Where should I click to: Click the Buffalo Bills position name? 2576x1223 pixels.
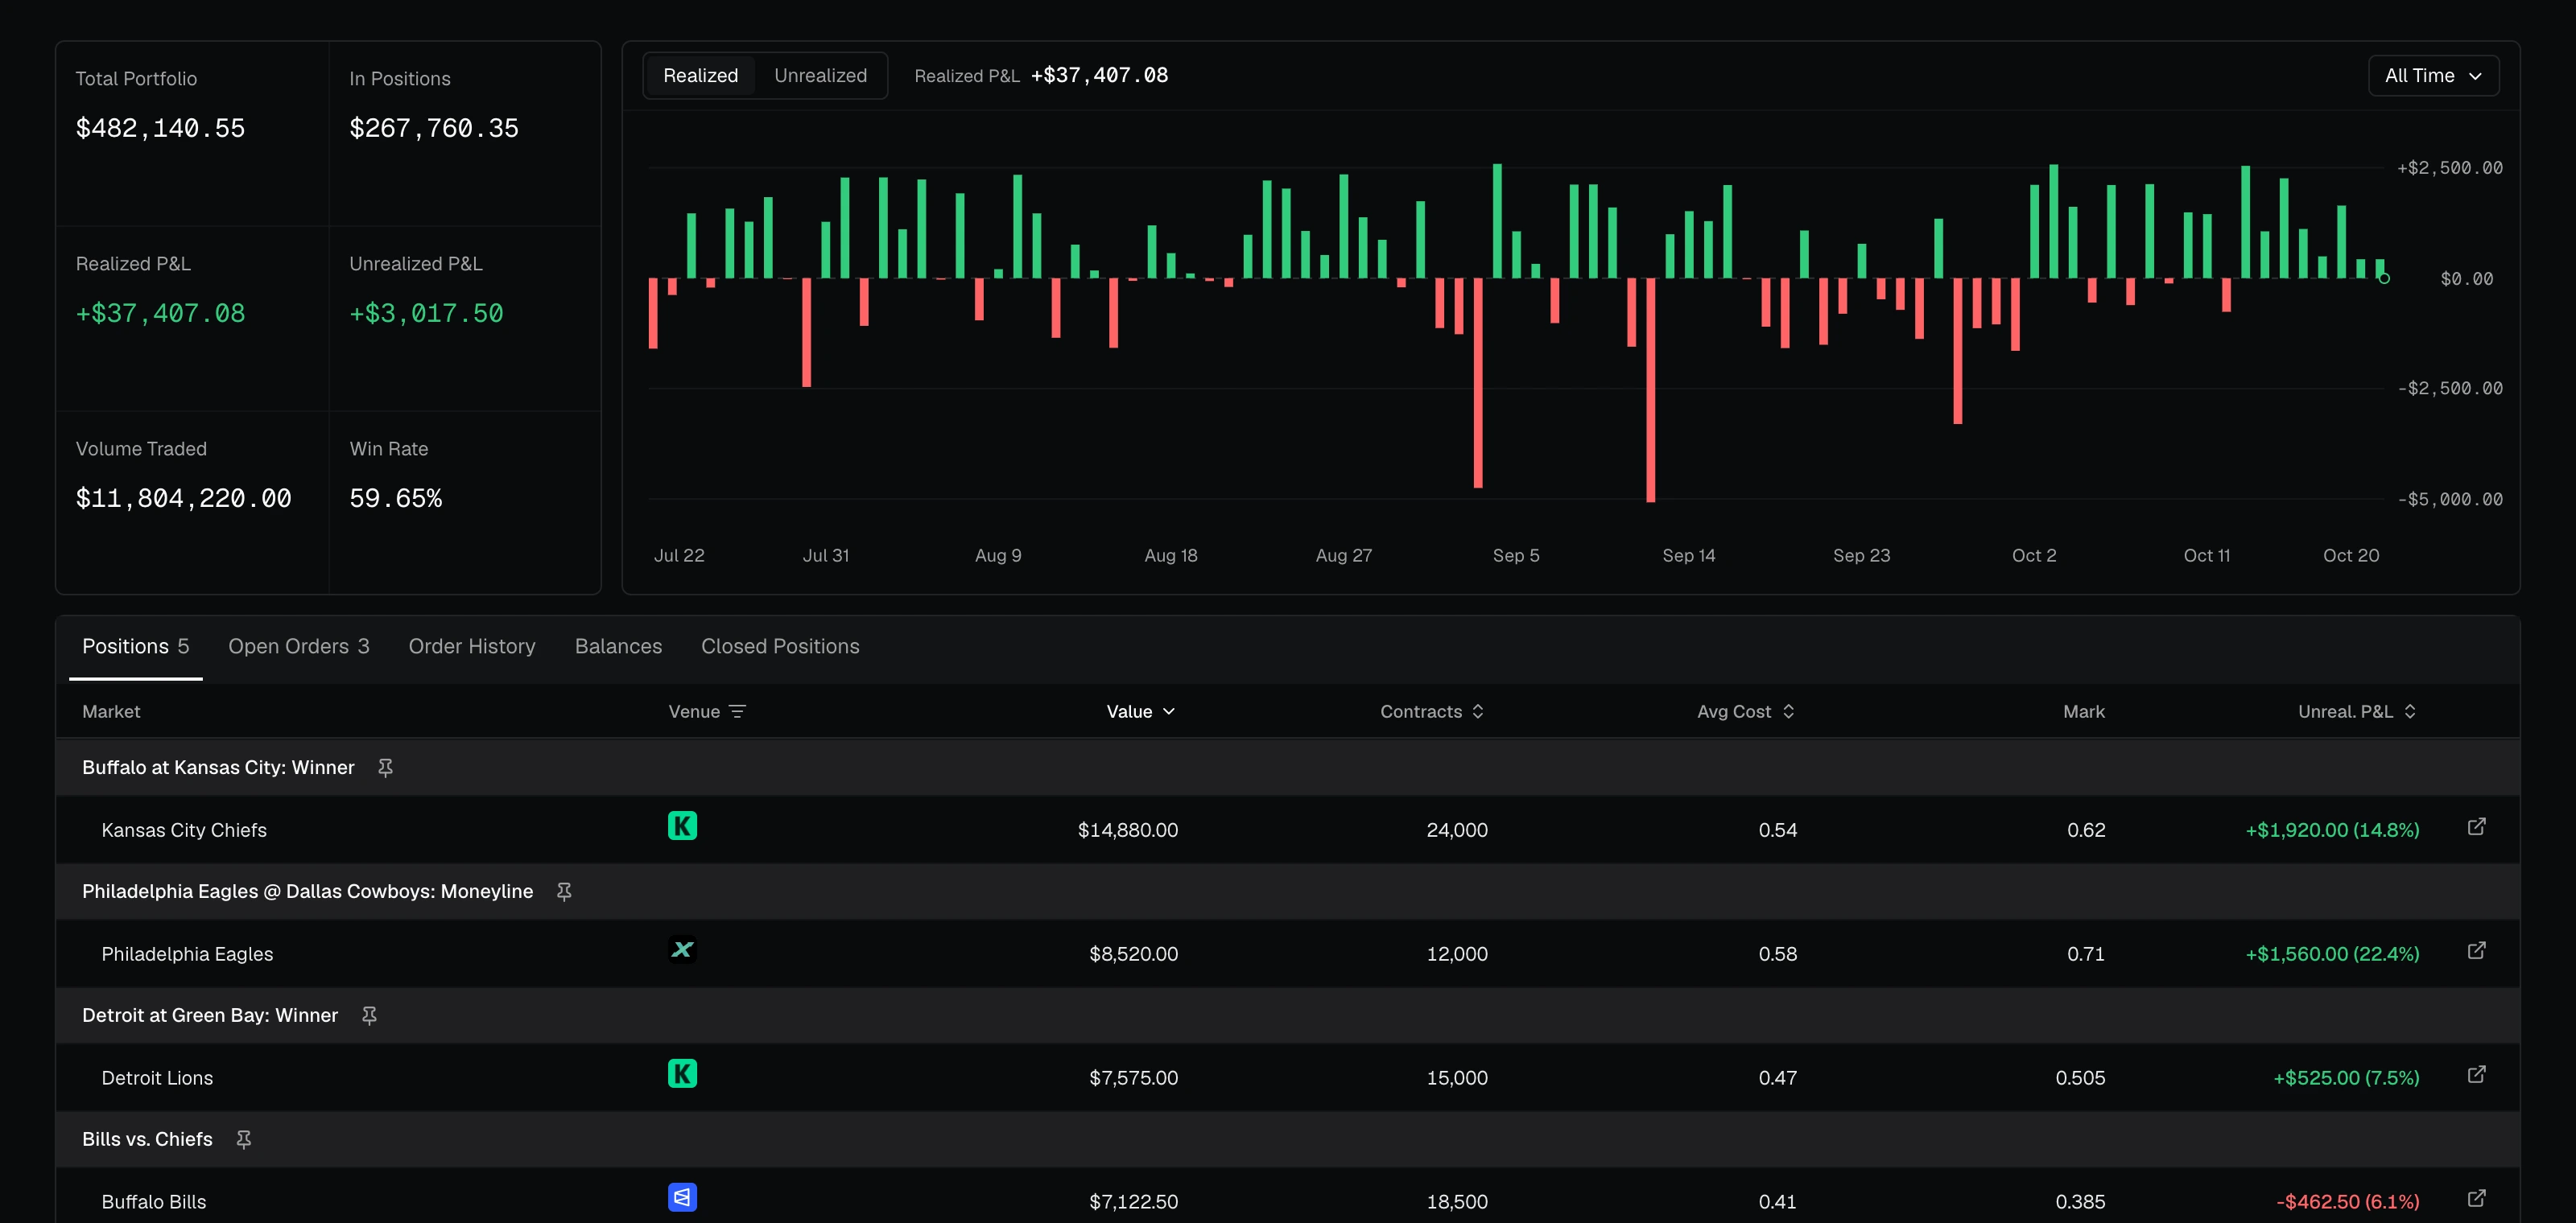[154, 1202]
